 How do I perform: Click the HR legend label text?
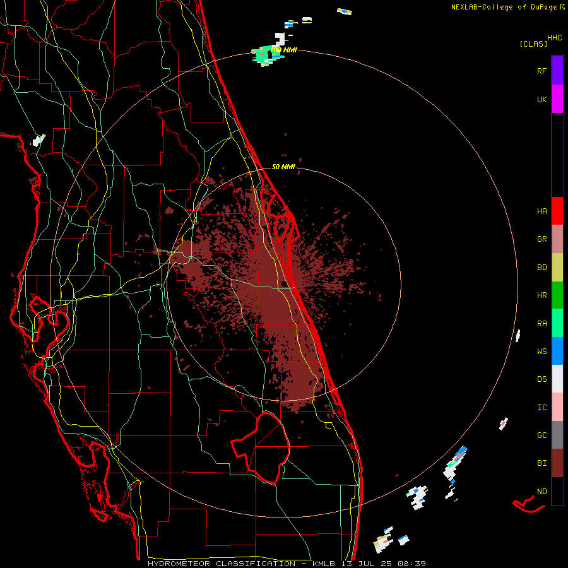click(x=542, y=295)
